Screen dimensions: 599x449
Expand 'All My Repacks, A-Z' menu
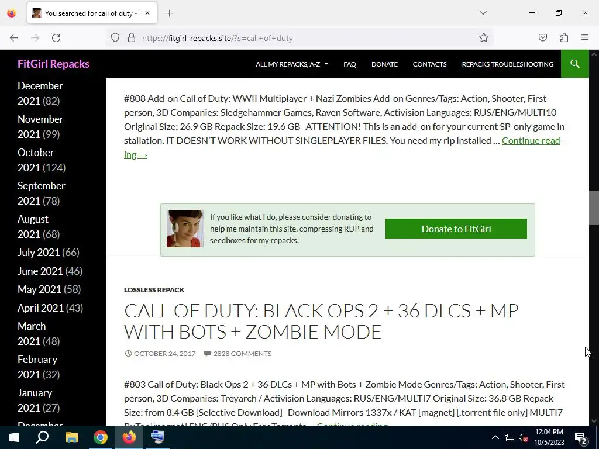[x=292, y=64]
